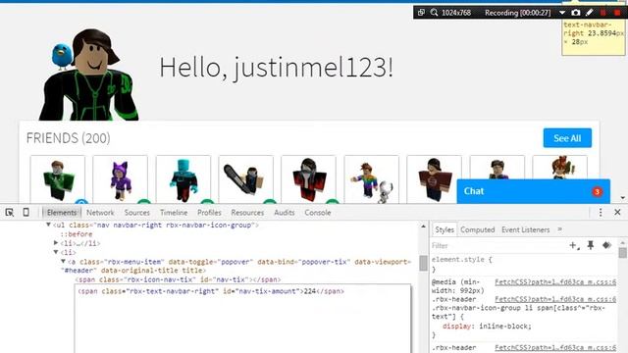Click the FRIENDS (200) heading
Screen dimensions: 628x353
68,138
